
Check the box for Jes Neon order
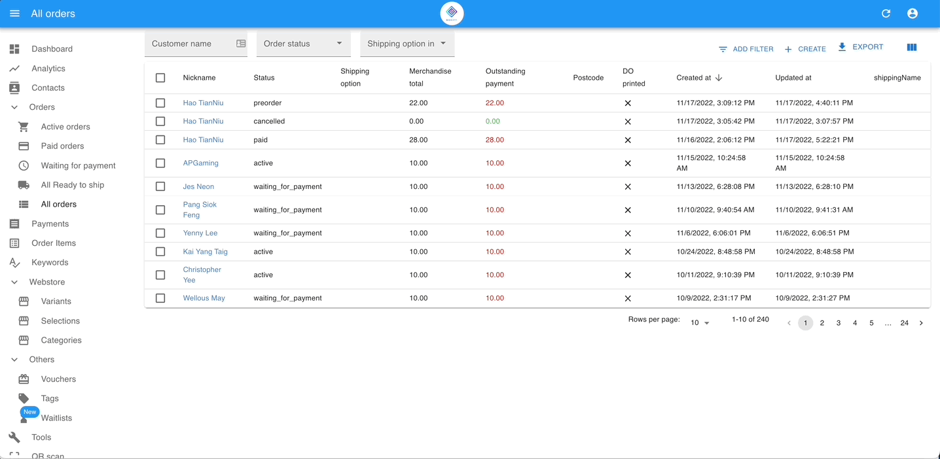[160, 186]
